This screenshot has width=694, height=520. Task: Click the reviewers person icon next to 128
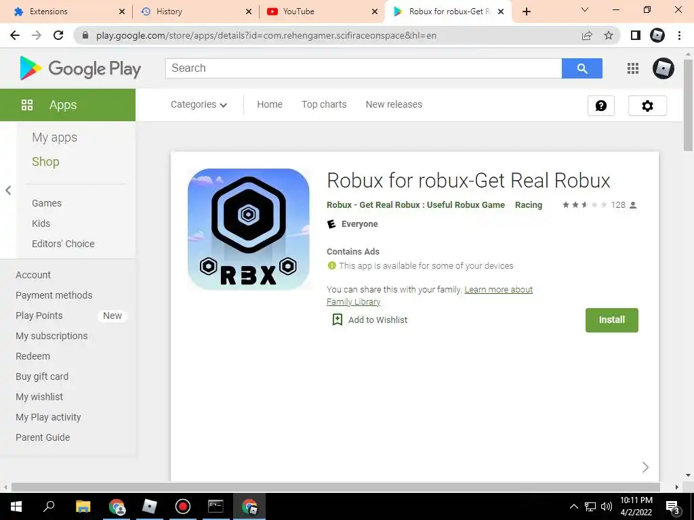pyautogui.click(x=633, y=205)
